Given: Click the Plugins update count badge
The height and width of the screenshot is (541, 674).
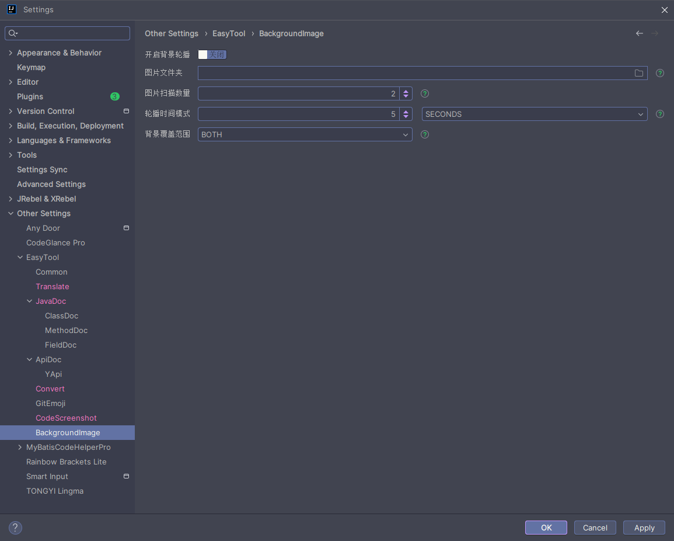Looking at the screenshot, I should pos(115,96).
